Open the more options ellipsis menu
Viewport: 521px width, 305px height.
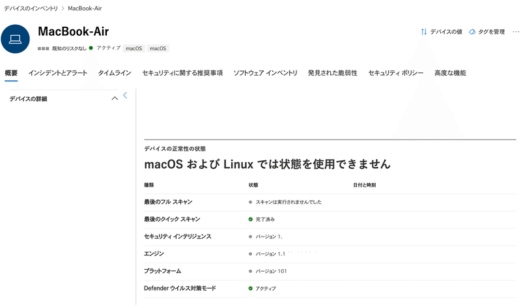click(516, 31)
